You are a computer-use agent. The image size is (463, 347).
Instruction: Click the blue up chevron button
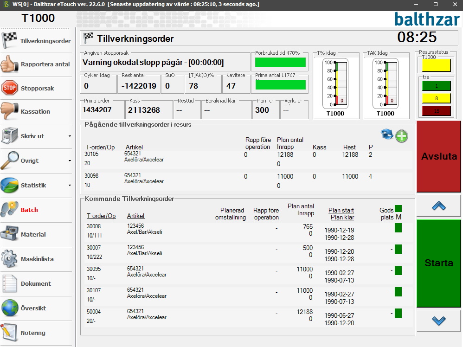click(439, 206)
